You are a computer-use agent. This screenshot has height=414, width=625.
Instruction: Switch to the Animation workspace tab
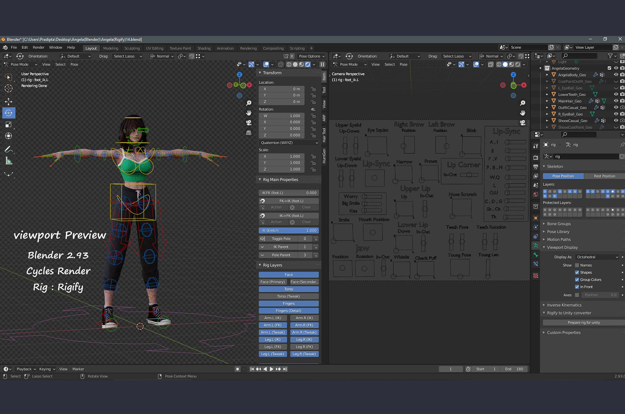[x=225, y=48]
